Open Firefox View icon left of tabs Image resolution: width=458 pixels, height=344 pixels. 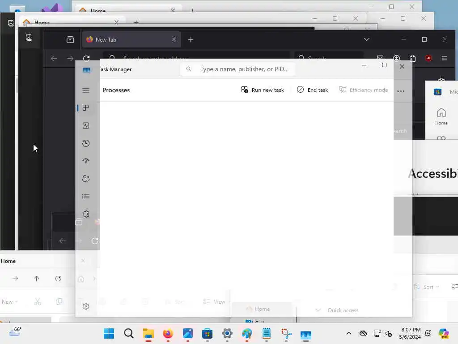tap(70, 39)
